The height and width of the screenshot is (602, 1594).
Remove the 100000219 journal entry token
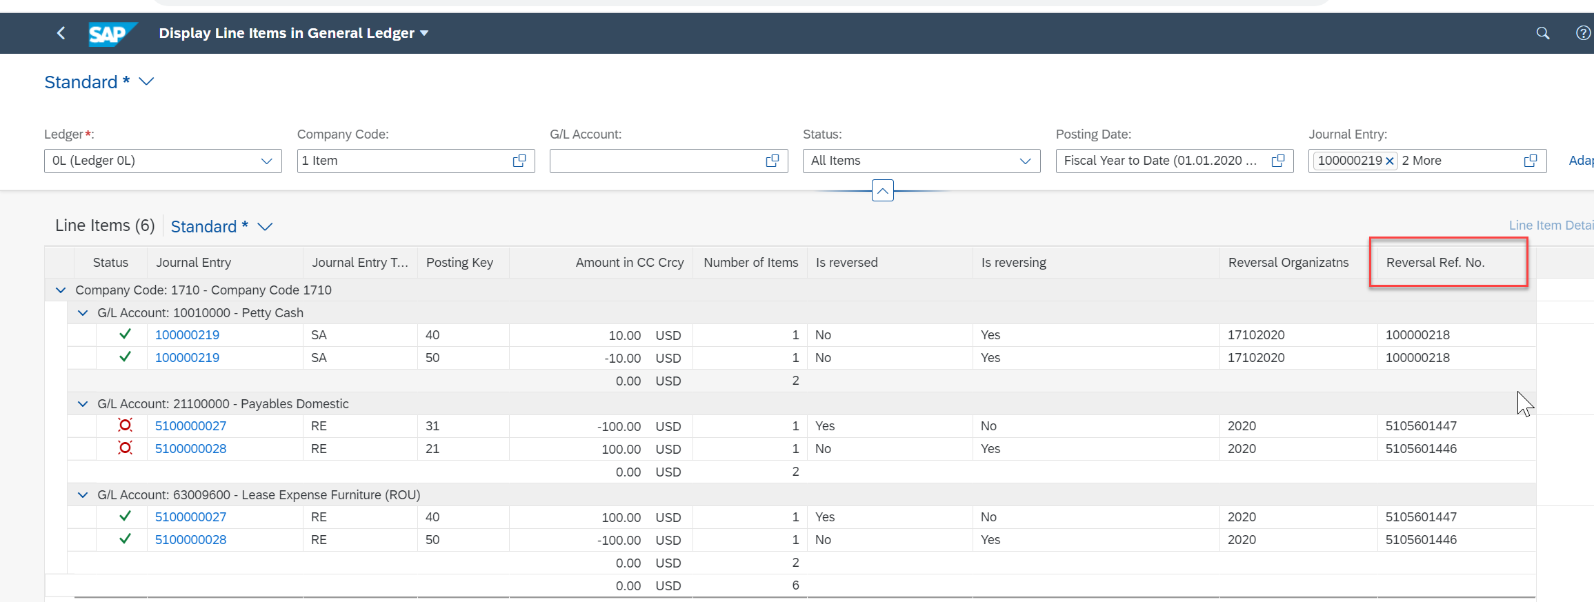pos(1390,161)
